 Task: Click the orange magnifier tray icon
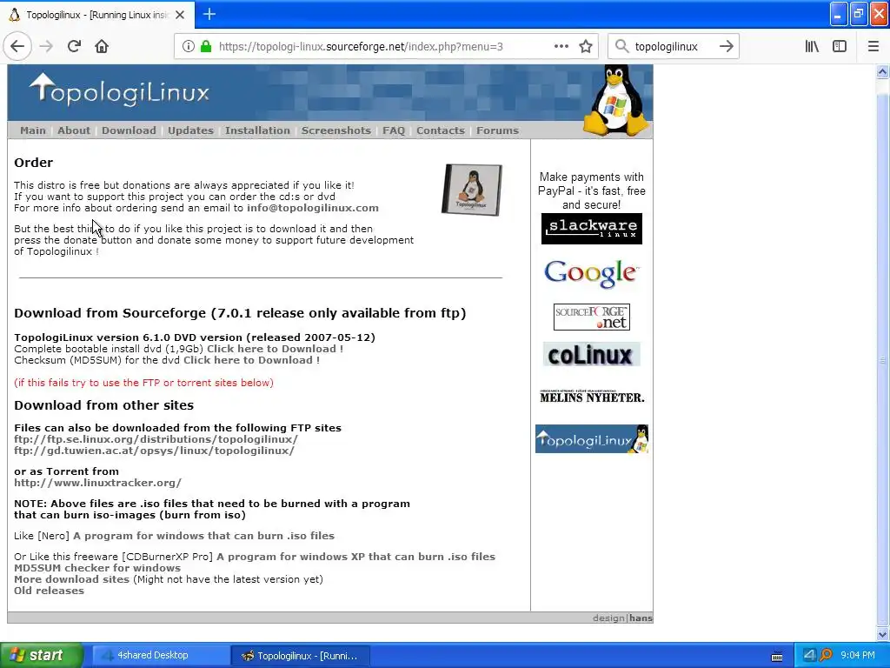click(826, 655)
